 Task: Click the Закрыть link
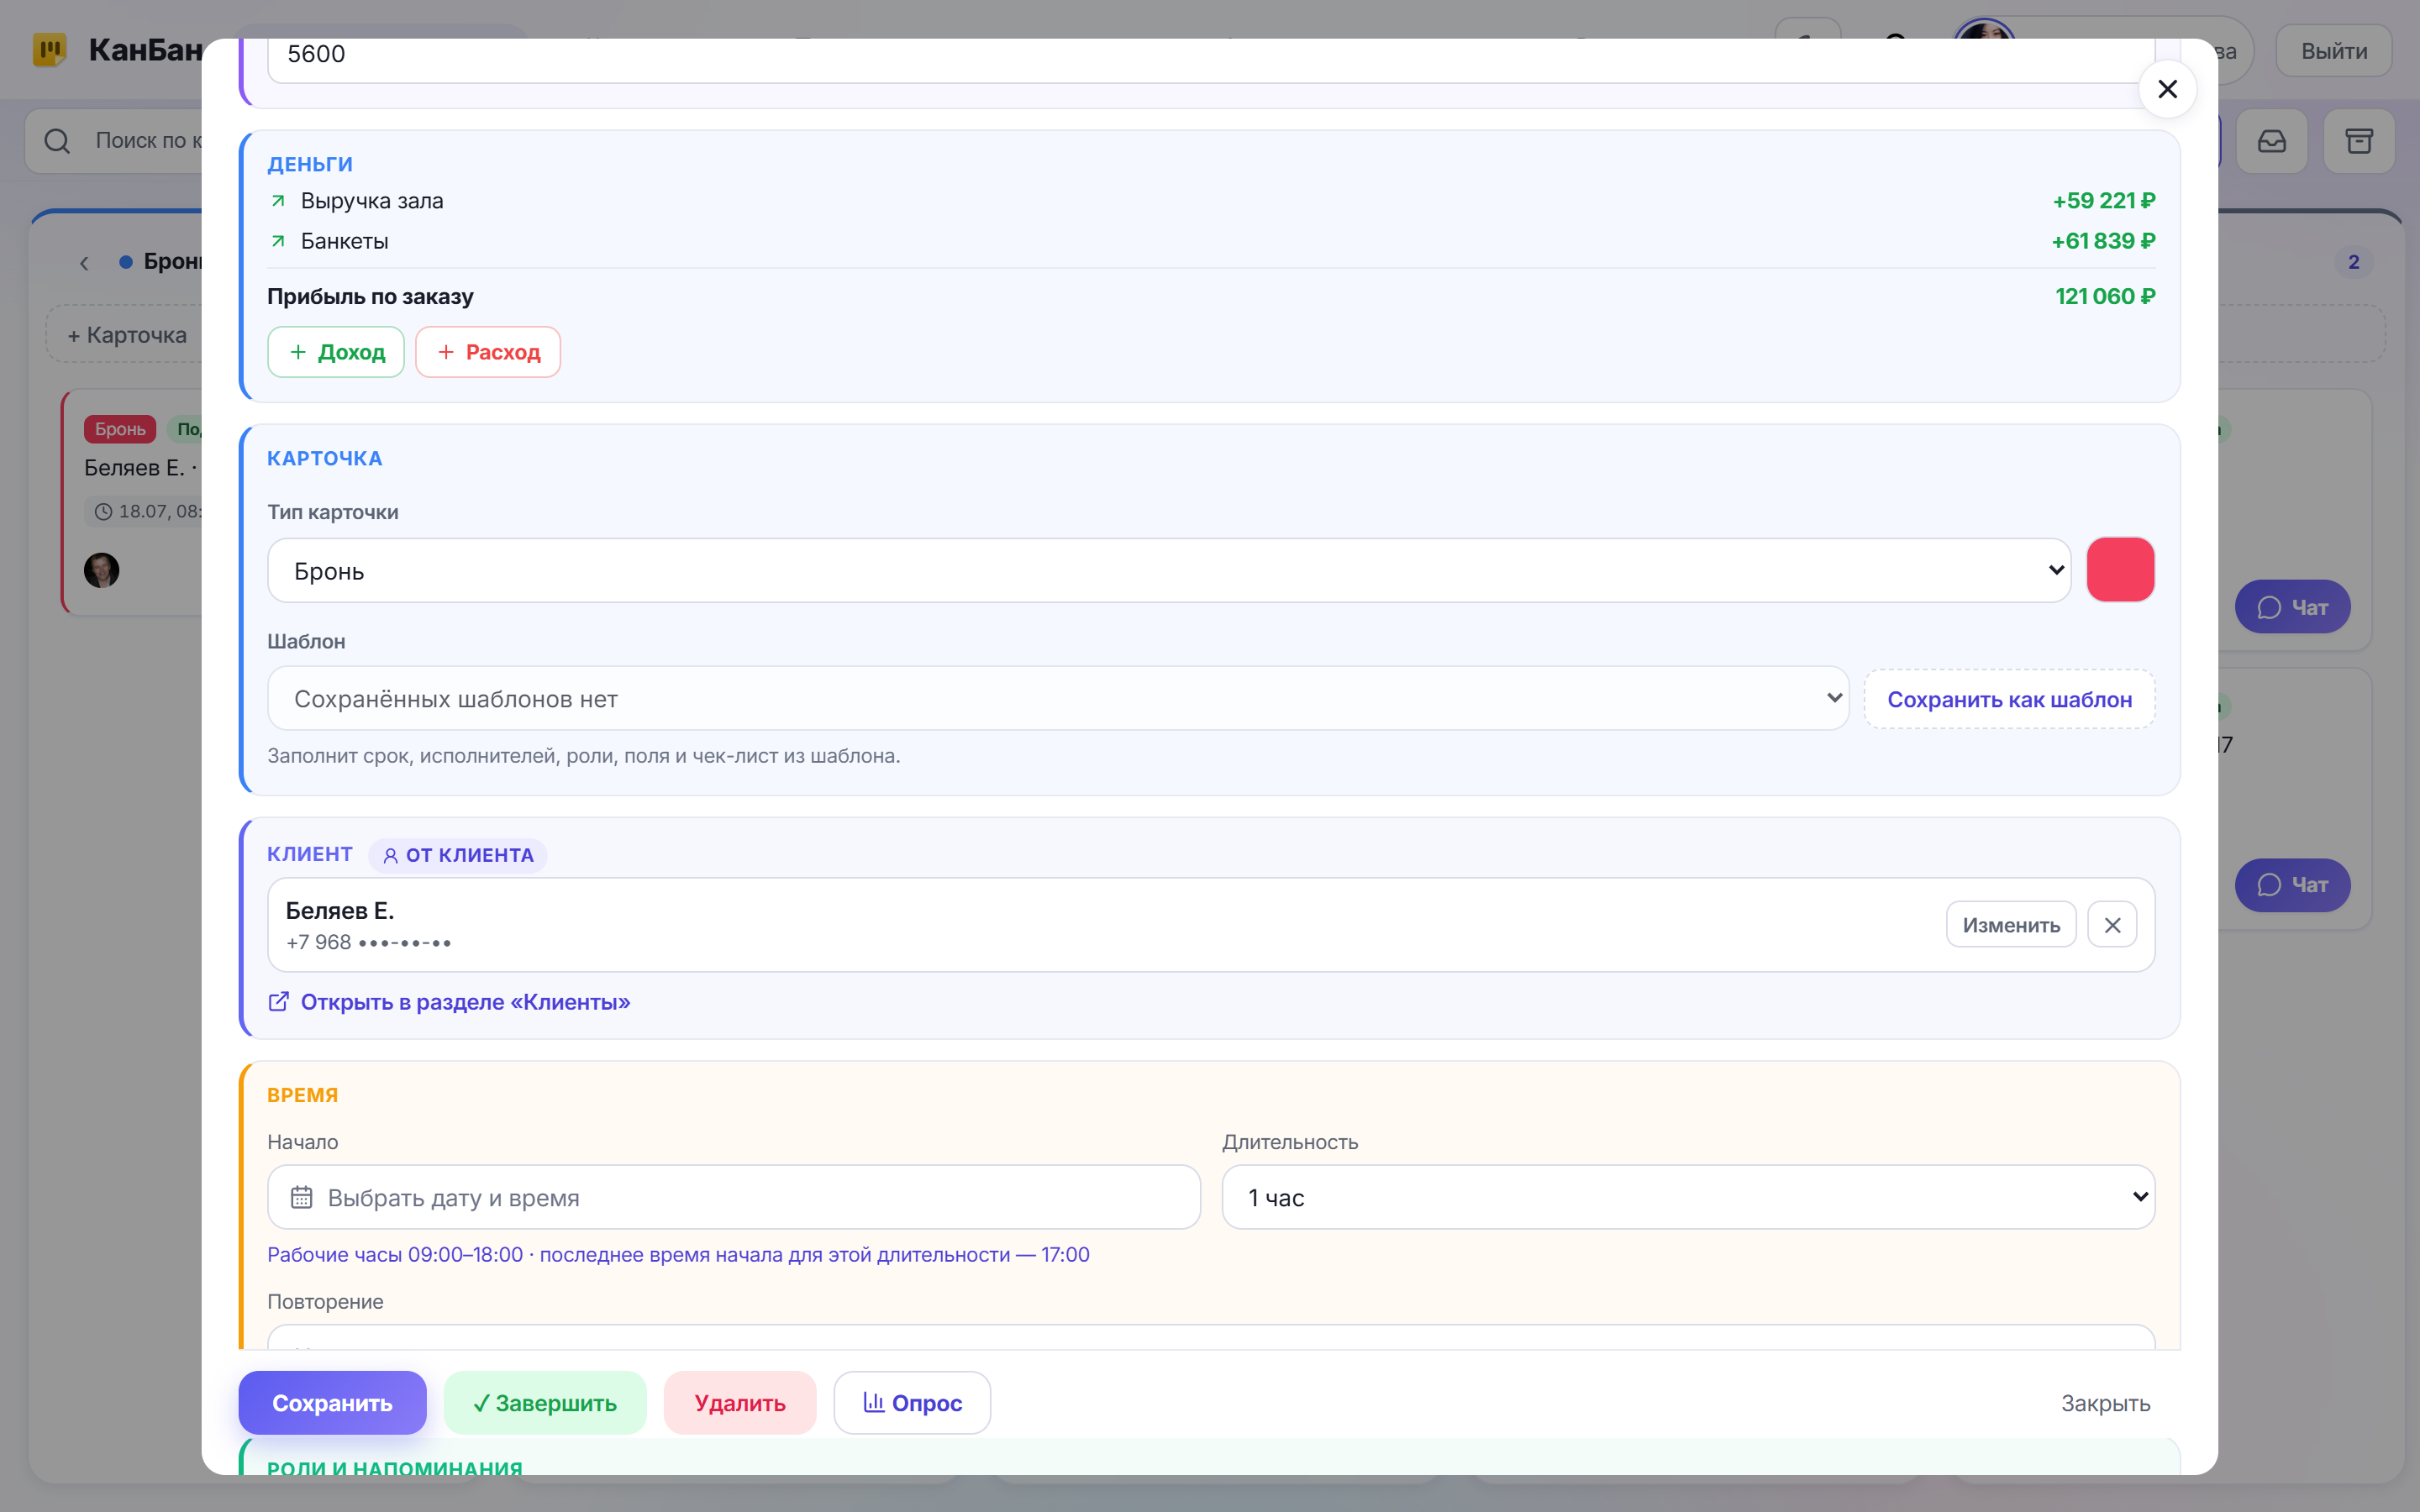pyautogui.click(x=2105, y=1403)
